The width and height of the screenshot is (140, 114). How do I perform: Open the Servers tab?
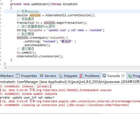pos(50,76)
